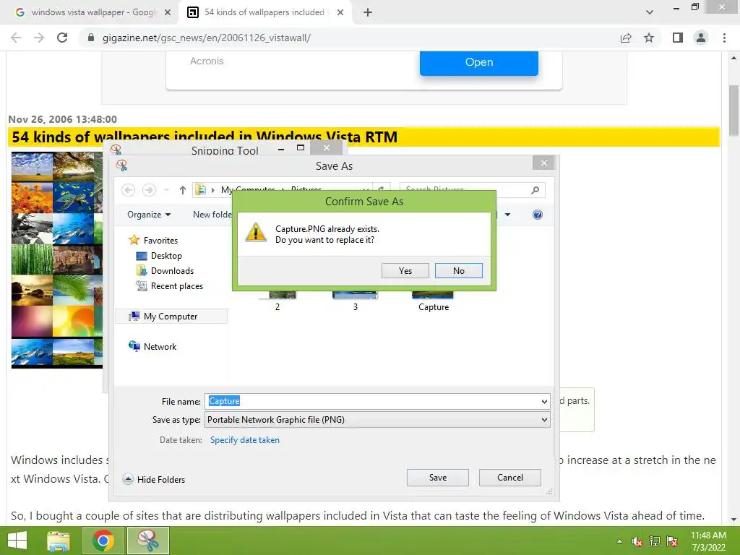740x555 pixels.
Task: Show hidden tray icons arrow
Action: [619, 541]
